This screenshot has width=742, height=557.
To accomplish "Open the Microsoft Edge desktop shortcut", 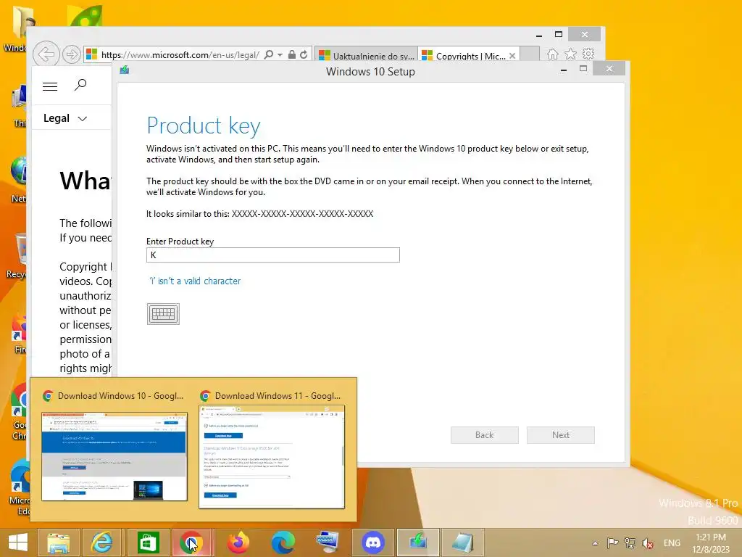I will coord(19,488).
